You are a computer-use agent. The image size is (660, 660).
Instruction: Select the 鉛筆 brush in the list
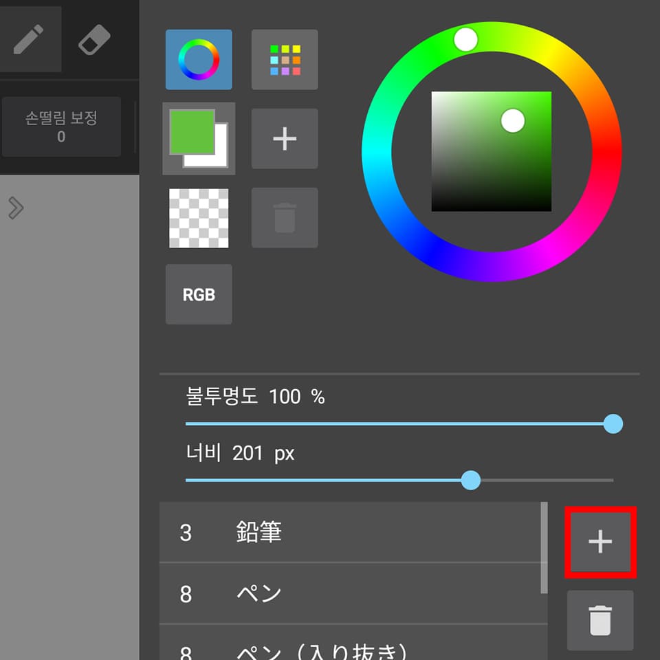(350, 532)
